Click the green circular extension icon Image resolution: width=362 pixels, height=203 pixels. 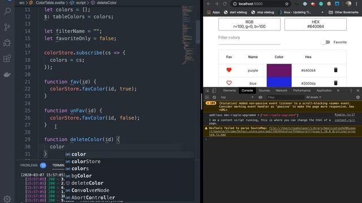321,4
